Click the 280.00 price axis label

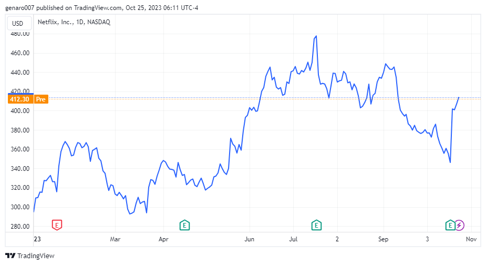tap(20, 226)
